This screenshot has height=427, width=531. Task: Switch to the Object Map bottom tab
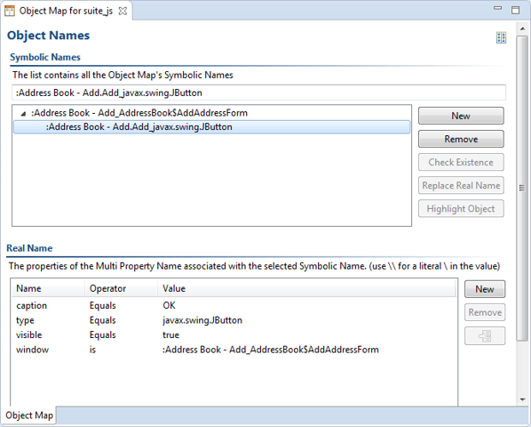(x=29, y=415)
